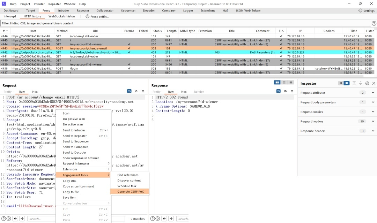Image resolution: width=377 pixels, height=223 pixels.
Task: Open Inspector settings gear
Action: pos(367,83)
